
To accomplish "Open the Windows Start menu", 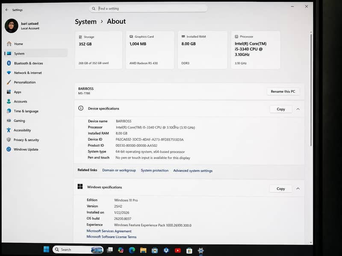I will [46, 250].
